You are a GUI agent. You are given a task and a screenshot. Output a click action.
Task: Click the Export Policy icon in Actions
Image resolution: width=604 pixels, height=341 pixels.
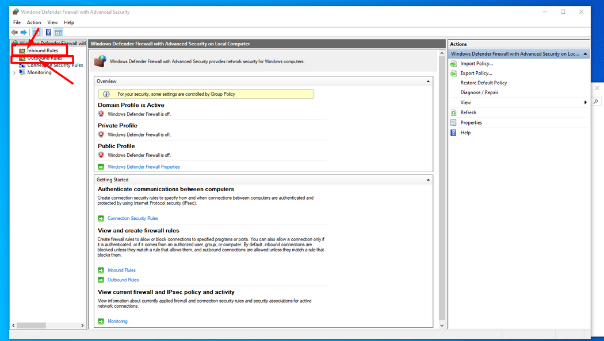[x=453, y=73]
